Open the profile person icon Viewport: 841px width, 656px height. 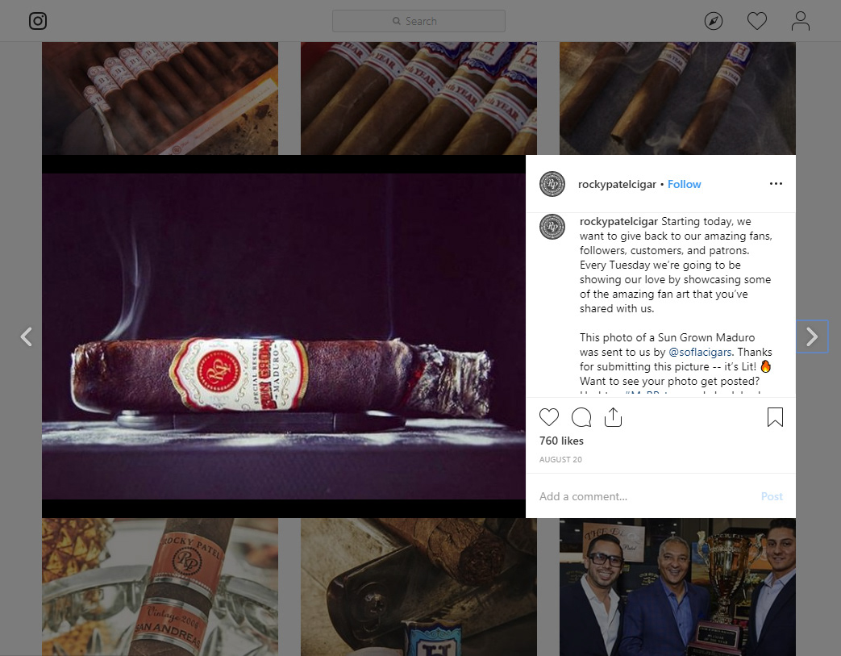pos(800,21)
